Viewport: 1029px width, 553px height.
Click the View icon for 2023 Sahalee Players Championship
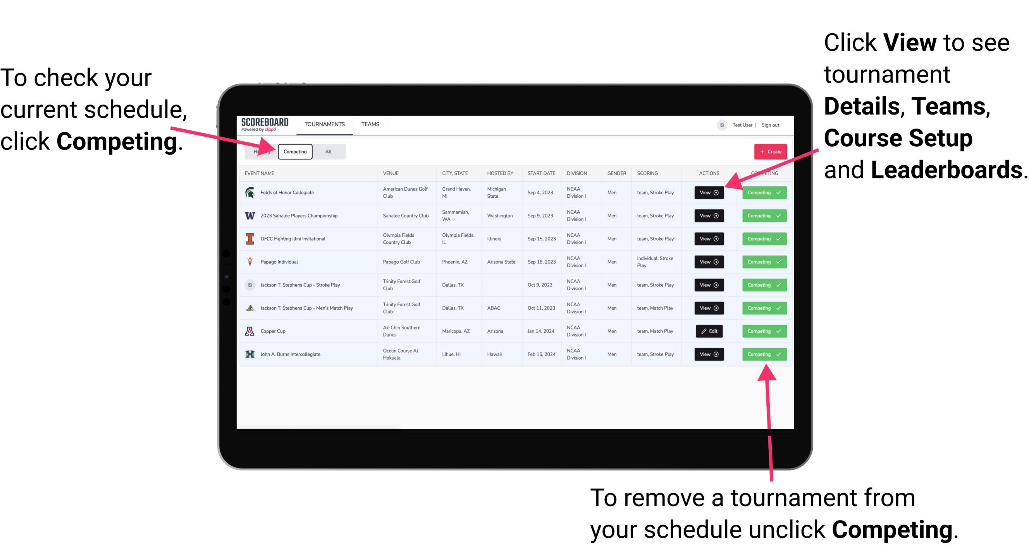coord(709,216)
